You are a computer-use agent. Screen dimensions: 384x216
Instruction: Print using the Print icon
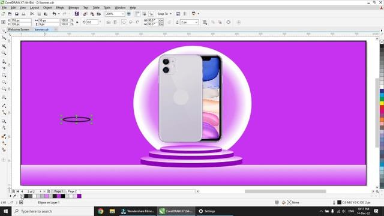point(23,14)
